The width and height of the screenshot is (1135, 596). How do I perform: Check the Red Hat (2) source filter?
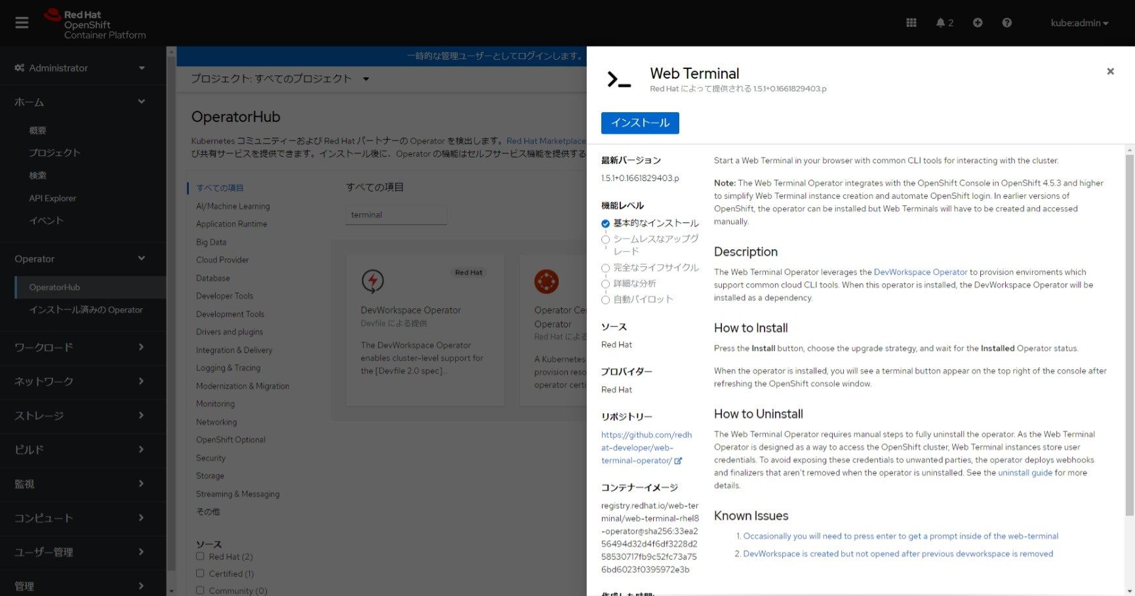pos(200,557)
